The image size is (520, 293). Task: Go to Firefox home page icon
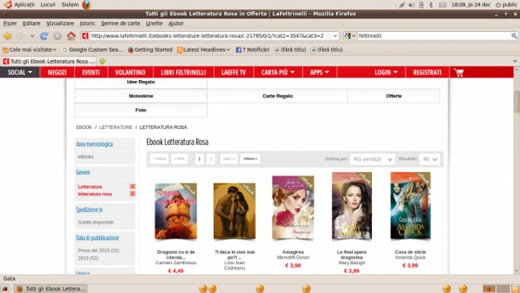click(71, 35)
